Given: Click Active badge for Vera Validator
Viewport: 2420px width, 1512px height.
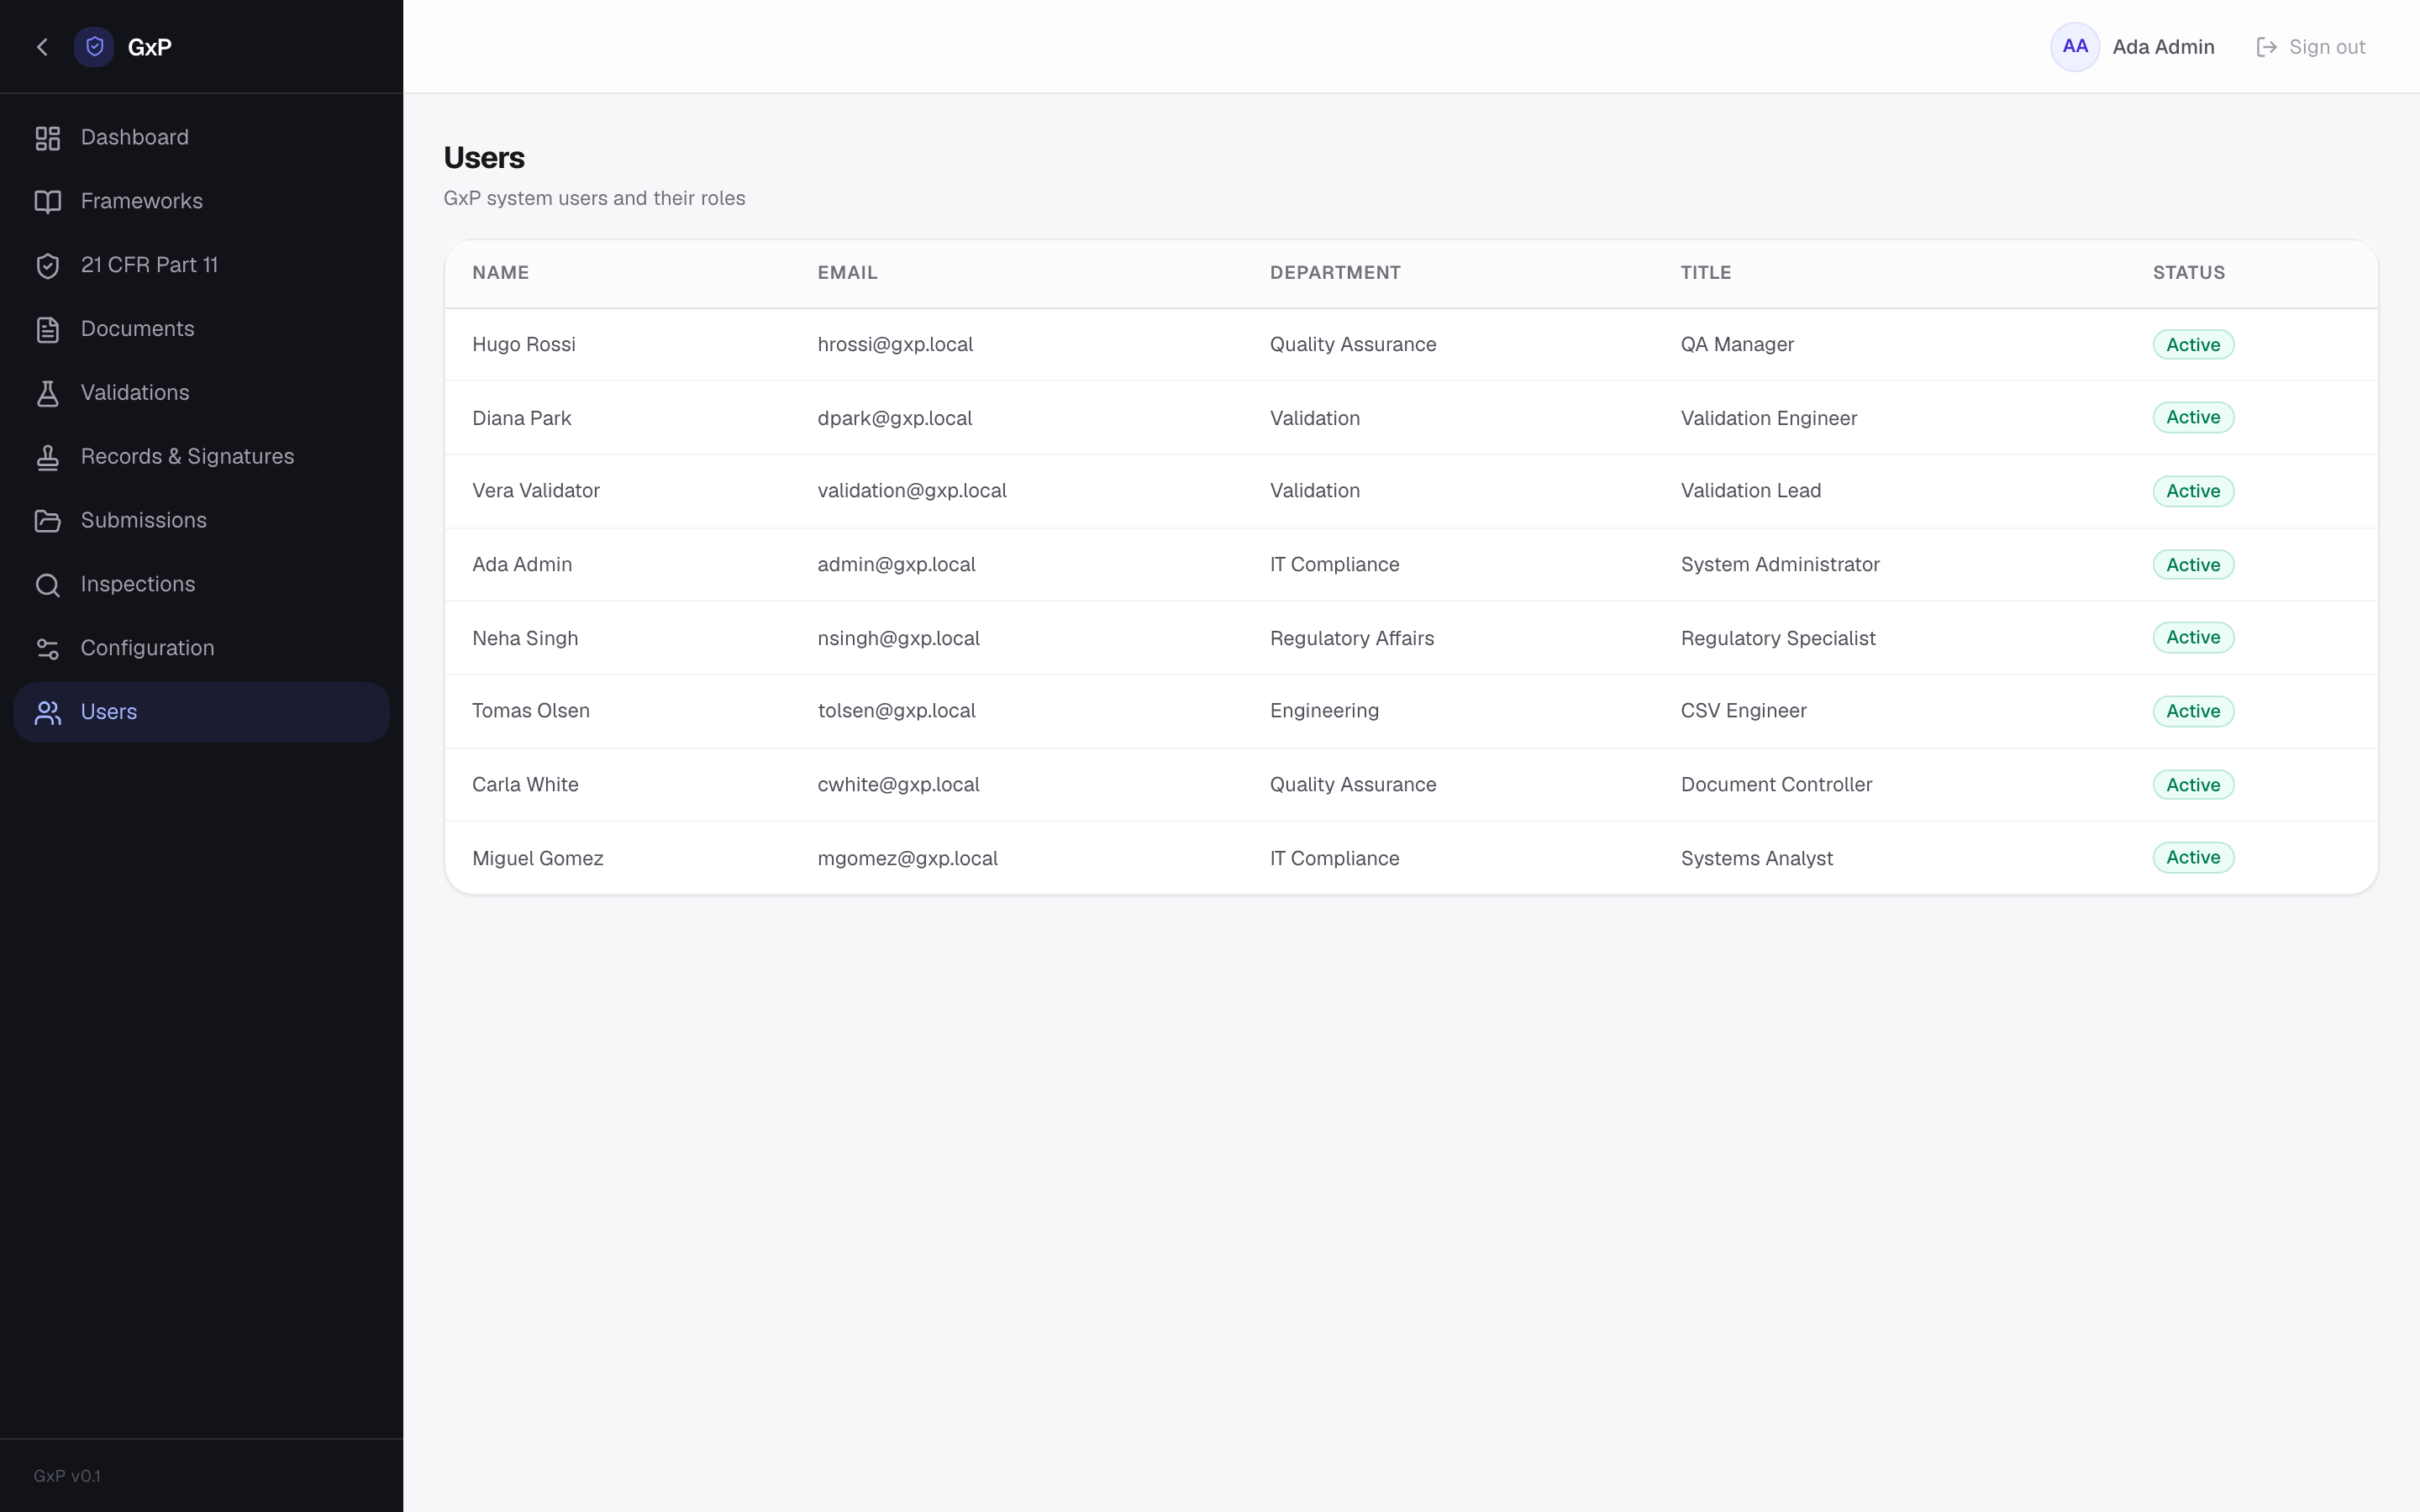Looking at the screenshot, I should coord(2193,491).
